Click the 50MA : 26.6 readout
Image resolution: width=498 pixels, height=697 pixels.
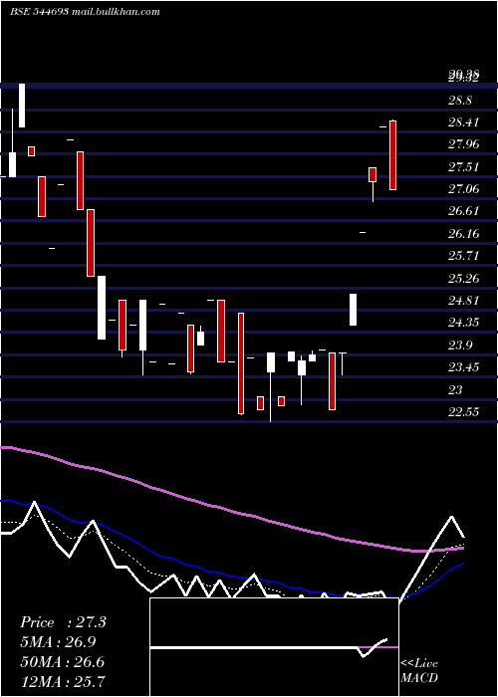click(x=63, y=662)
